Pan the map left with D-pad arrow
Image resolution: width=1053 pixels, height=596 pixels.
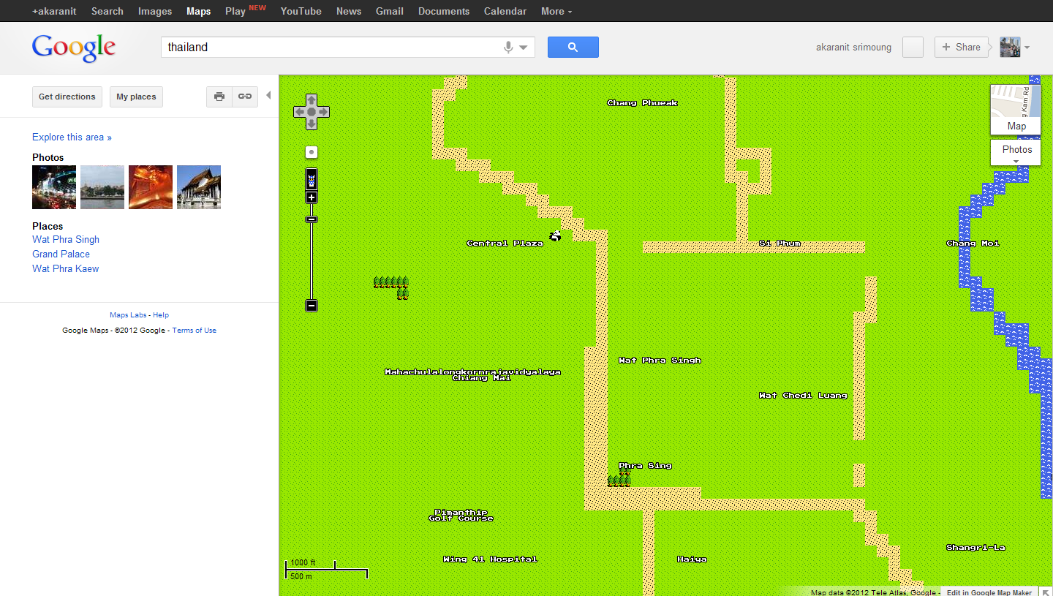(x=299, y=112)
